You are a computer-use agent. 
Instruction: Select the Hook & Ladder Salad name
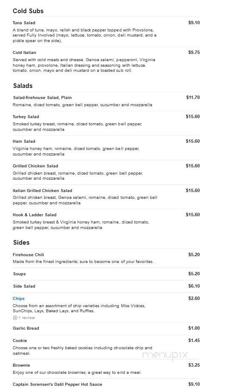pos(34,215)
